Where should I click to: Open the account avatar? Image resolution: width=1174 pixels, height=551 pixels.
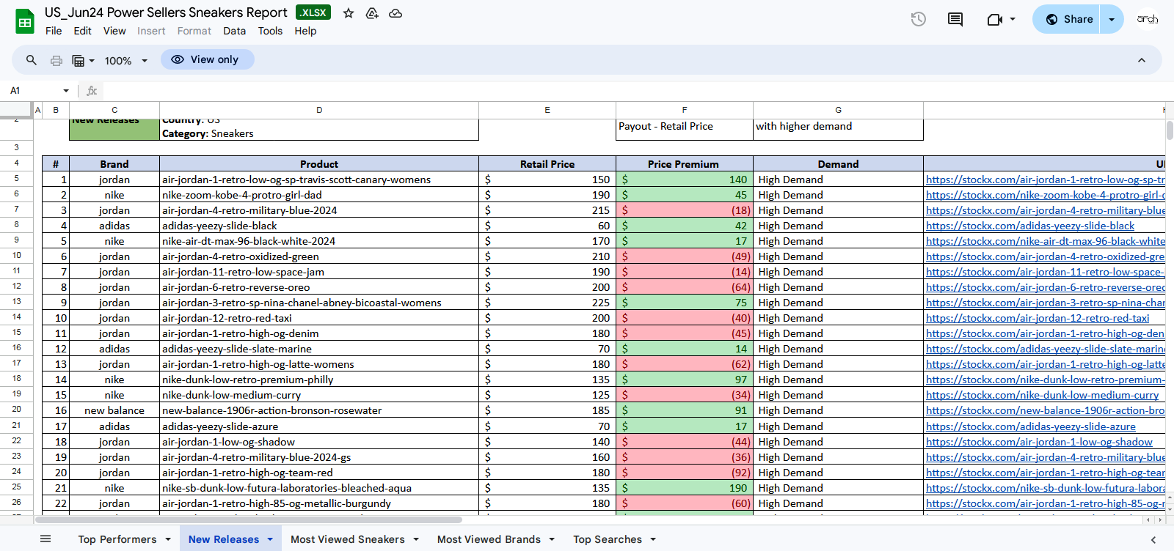(x=1148, y=19)
